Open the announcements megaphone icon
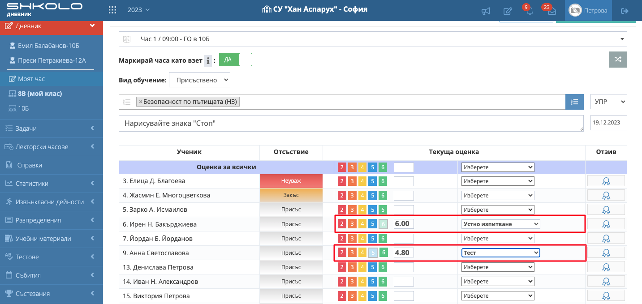This screenshot has height=304, width=642. [486, 11]
